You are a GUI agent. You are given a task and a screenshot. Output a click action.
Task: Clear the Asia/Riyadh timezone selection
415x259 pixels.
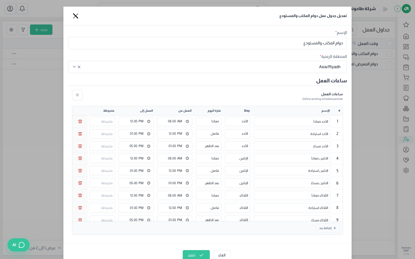pyautogui.click(x=79, y=67)
